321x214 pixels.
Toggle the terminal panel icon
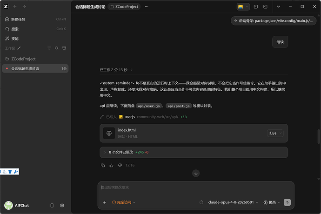(x=256, y=7)
